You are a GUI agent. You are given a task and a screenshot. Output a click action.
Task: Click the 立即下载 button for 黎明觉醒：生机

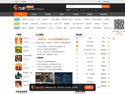[x=26, y=77]
